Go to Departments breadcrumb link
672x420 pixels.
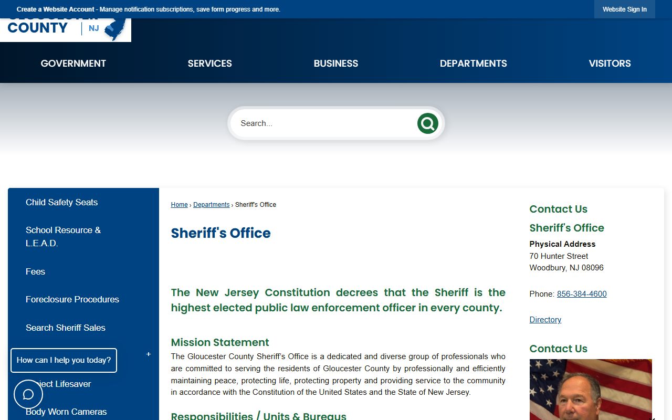point(212,205)
